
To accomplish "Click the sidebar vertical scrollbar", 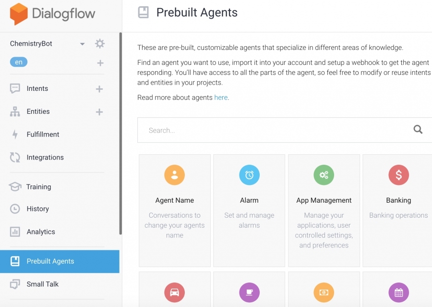I will [120, 134].
